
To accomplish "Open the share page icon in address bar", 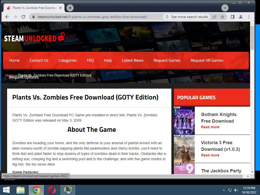I will click(214, 17).
